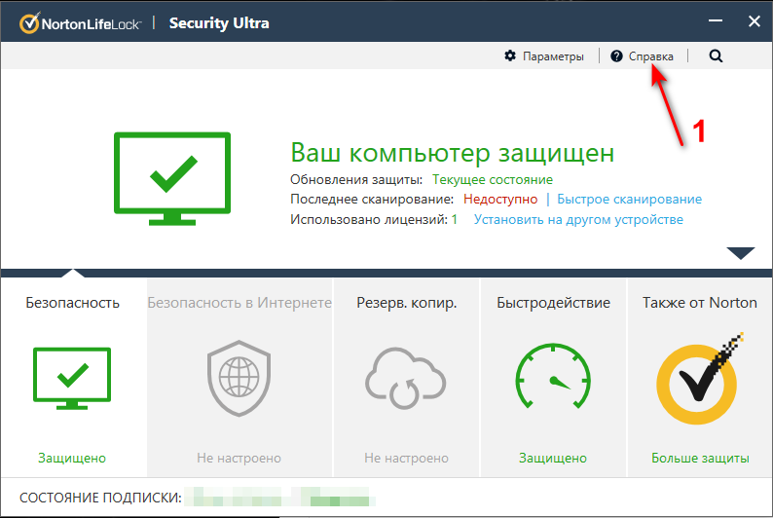This screenshot has height=518, width=773.
Task: Open the Быстродействие tab
Action: coord(553,303)
